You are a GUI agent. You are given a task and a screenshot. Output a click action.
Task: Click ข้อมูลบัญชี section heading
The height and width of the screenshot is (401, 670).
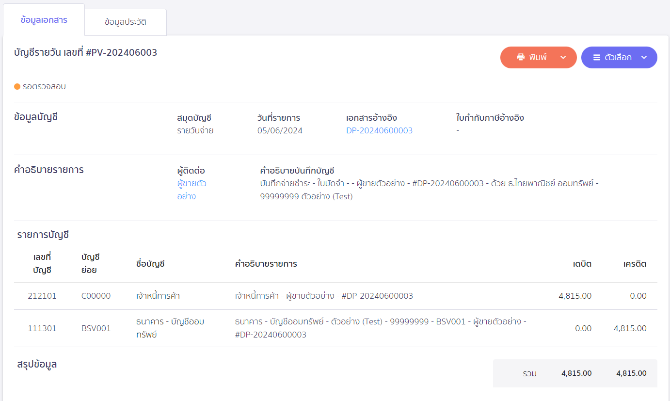(x=36, y=117)
